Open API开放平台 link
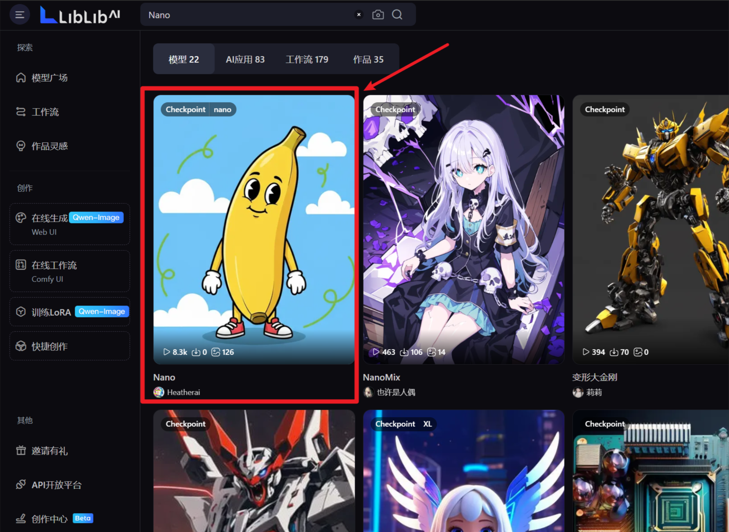This screenshot has height=532, width=729. pyautogui.click(x=56, y=485)
